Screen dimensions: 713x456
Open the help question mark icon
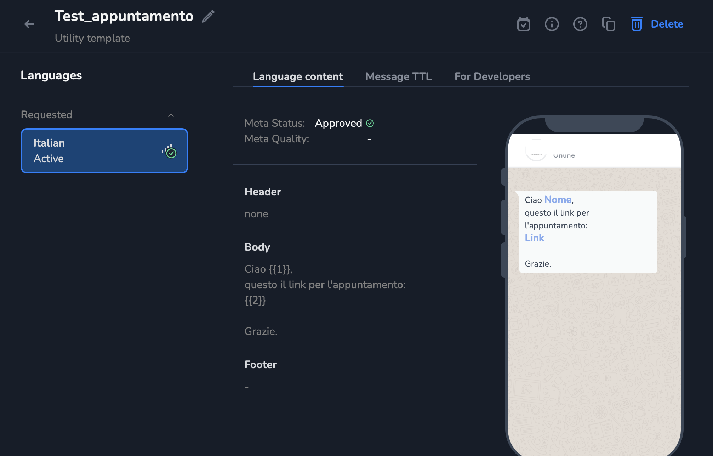(580, 24)
